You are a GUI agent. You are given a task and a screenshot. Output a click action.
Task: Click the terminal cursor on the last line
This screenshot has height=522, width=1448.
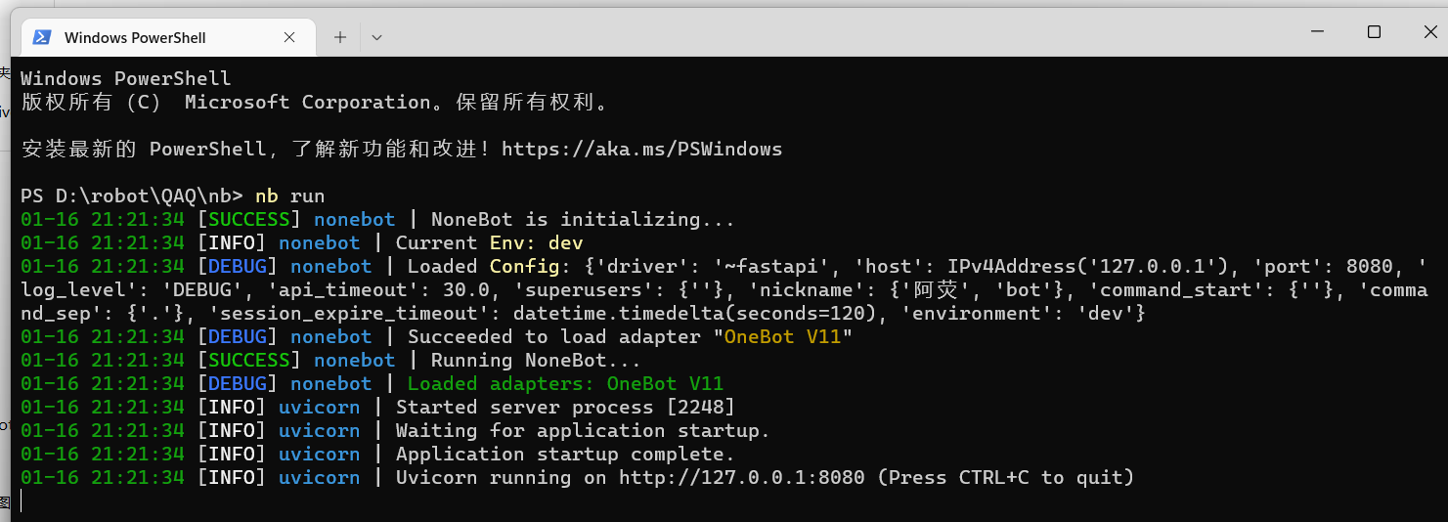tap(22, 501)
